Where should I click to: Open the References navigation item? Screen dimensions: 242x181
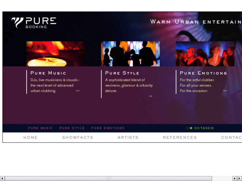coord(180,137)
